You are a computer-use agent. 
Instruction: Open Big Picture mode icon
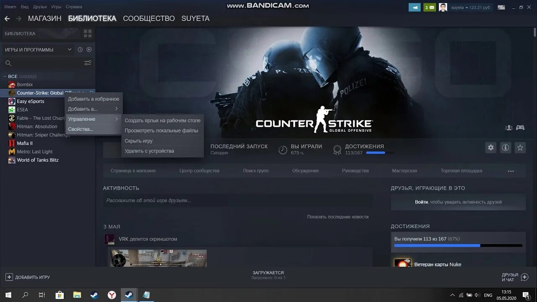pyautogui.click(x=501, y=7)
